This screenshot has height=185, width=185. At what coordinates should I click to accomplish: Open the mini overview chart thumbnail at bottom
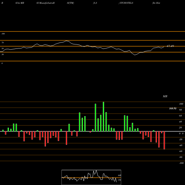click(91, 177)
